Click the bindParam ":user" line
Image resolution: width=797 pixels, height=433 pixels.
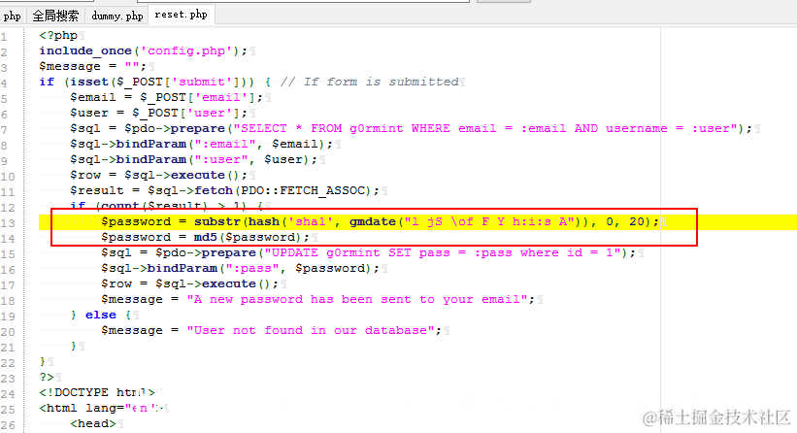[193, 159]
